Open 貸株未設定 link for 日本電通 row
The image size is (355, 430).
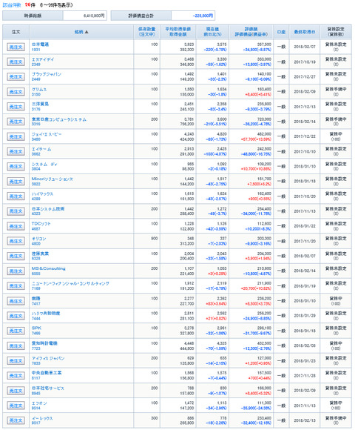click(336, 44)
